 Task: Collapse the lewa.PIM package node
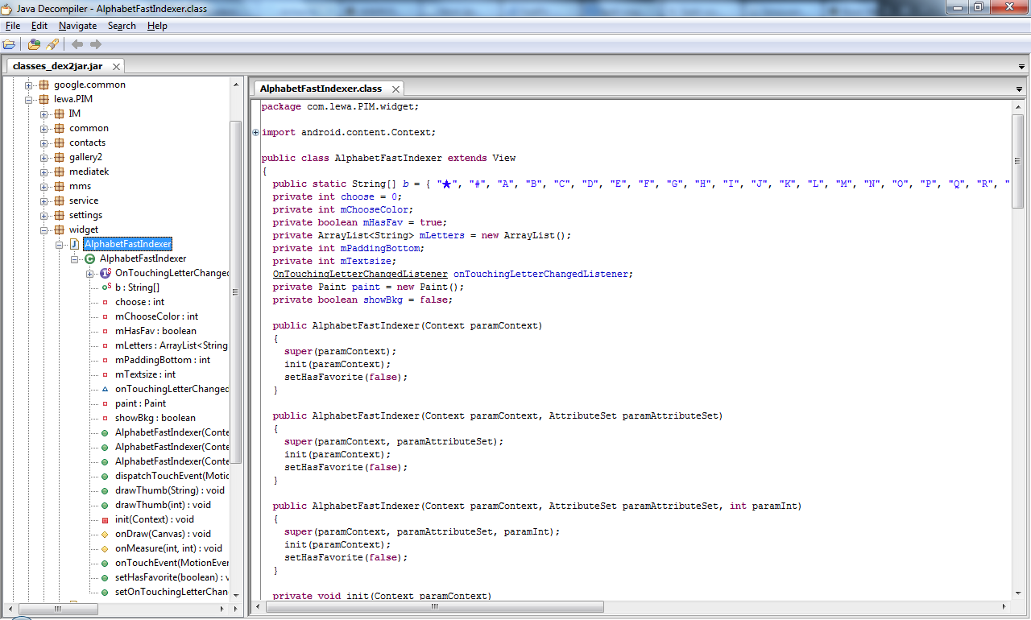29,99
